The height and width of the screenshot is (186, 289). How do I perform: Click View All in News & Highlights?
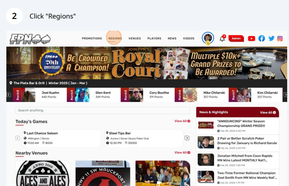pyautogui.click(x=268, y=112)
